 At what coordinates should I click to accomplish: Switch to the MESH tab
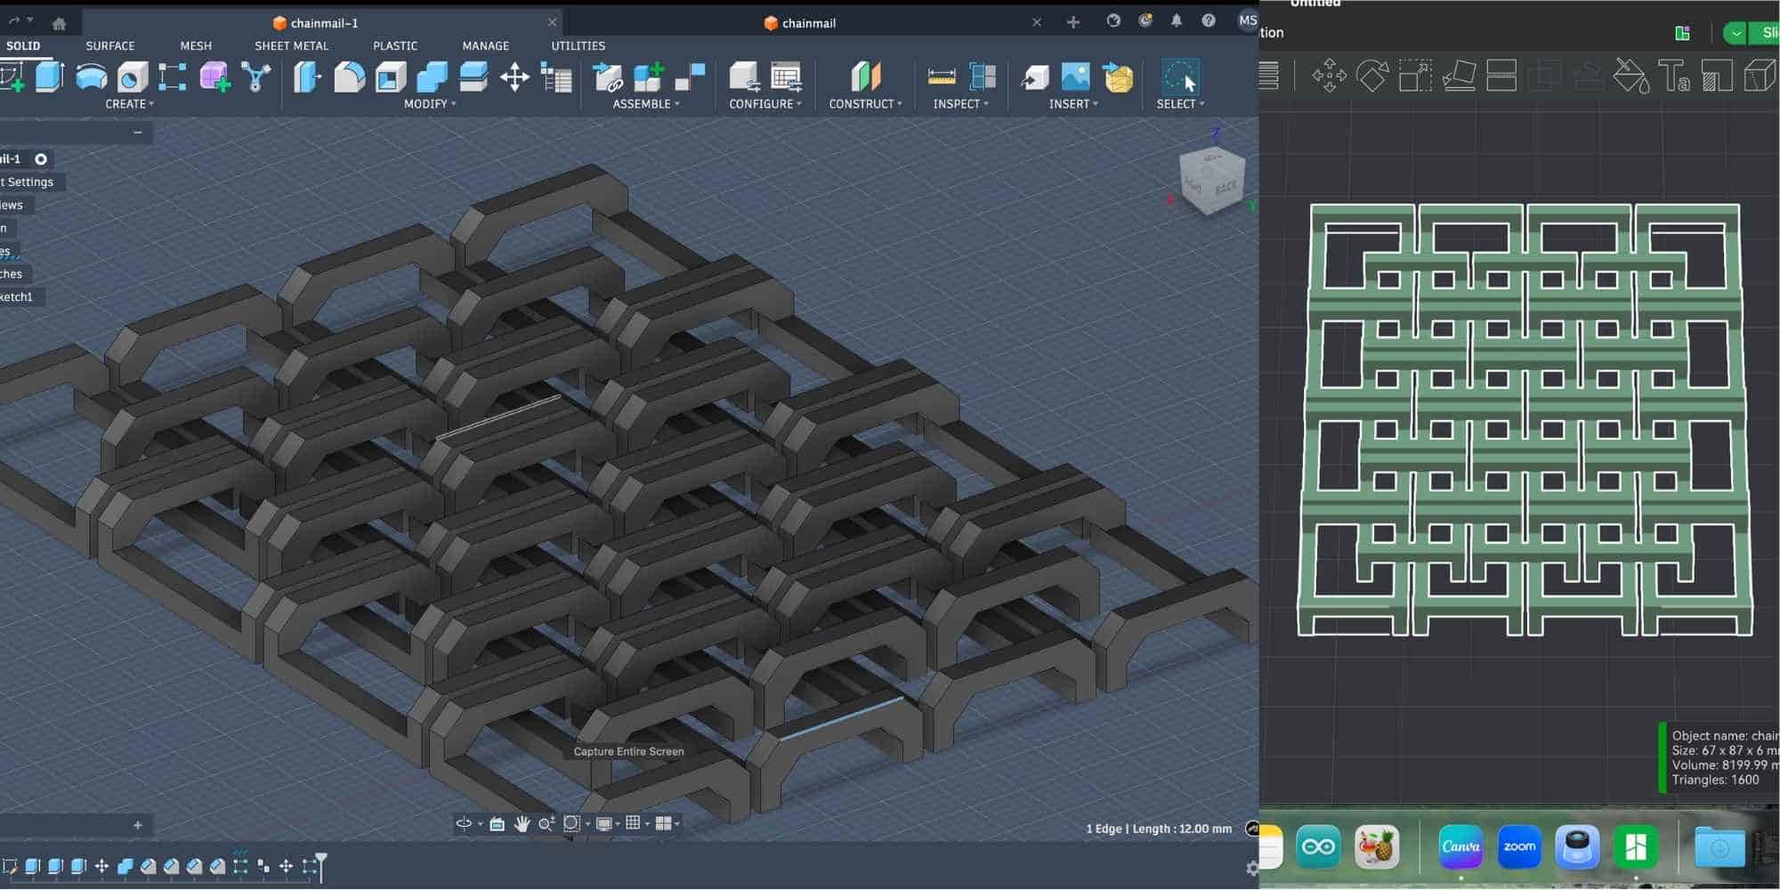coord(196,45)
